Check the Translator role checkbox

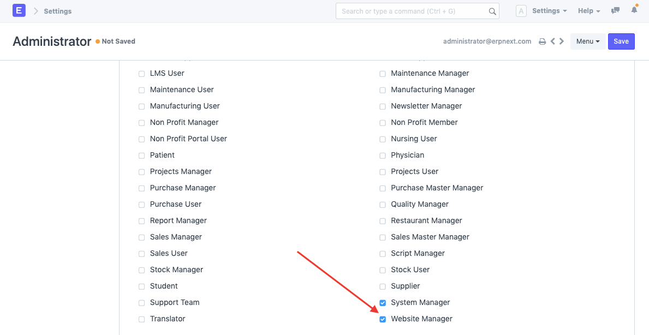click(142, 319)
